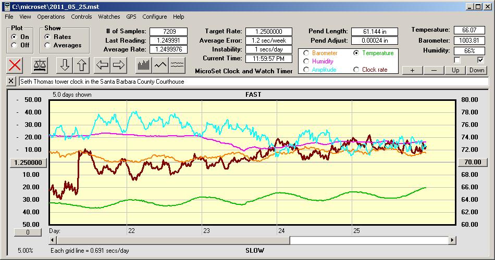The height and width of the screenshot is (260, 495).
Task: Uncheck the checked box below Humidity
Action: click(x=480, y=60)
